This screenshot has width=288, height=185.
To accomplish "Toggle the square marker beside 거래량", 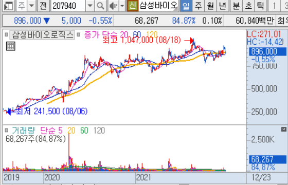I will 6,131.
